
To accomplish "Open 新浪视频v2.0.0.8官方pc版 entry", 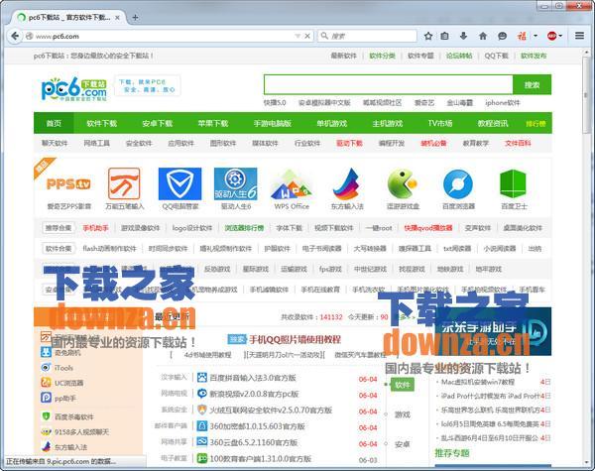I will (x=254, y=394).
